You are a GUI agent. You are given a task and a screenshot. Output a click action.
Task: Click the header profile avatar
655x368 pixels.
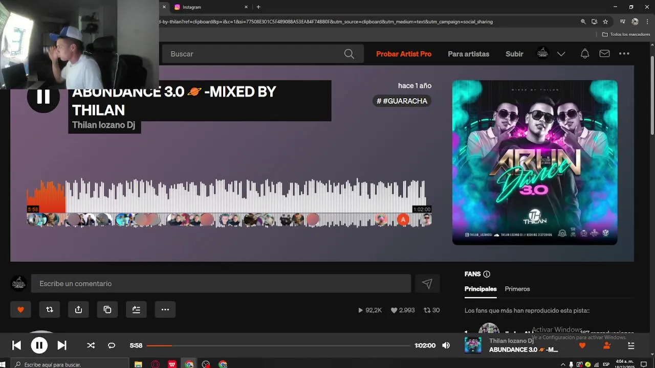click(x=542, y=53)
